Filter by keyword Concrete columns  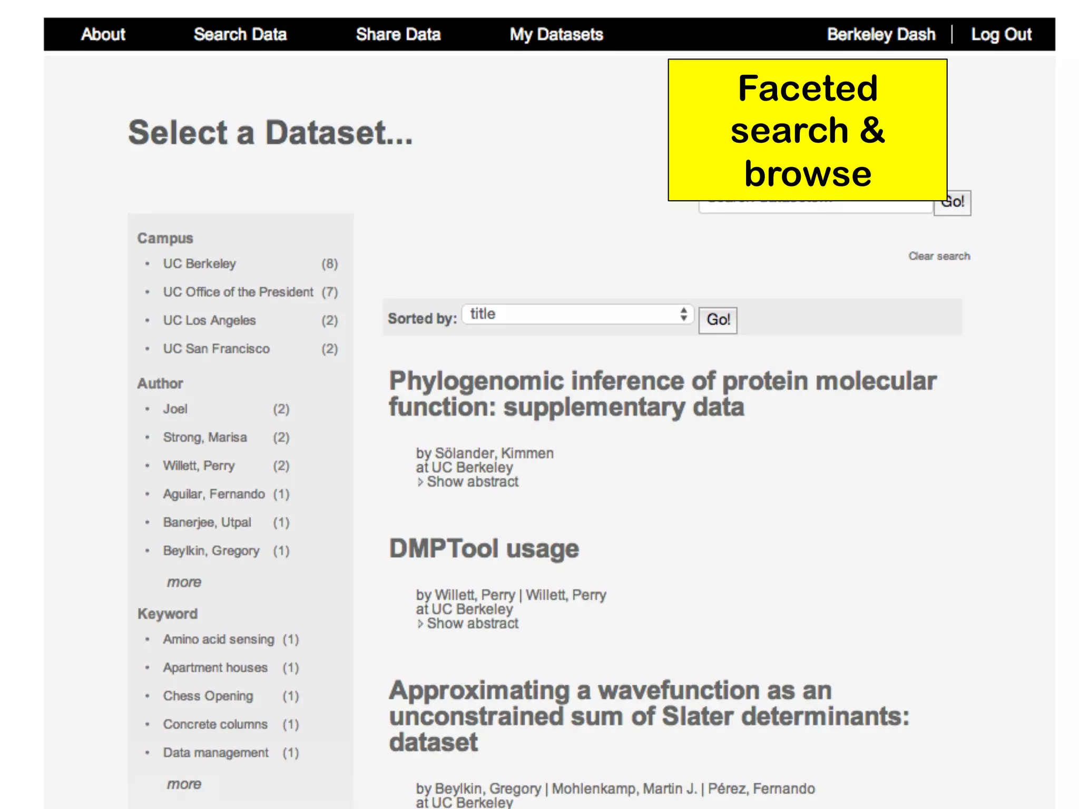click(x=215, y=724)
